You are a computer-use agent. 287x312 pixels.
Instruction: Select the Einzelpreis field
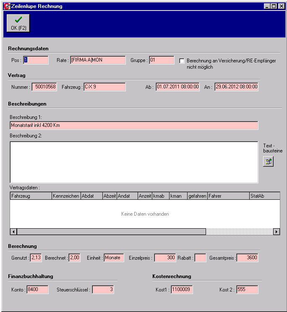pos(165,258)
